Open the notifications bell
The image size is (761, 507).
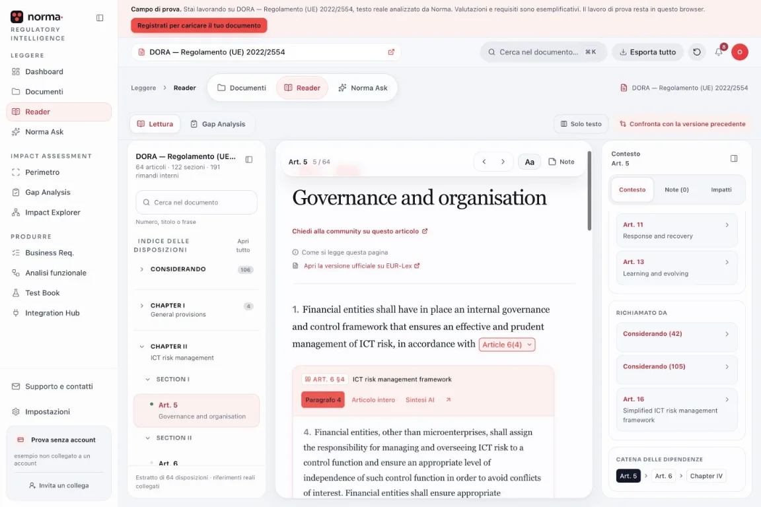click(719, 52)
